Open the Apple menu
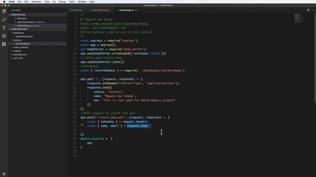 (x=4, y=1)
